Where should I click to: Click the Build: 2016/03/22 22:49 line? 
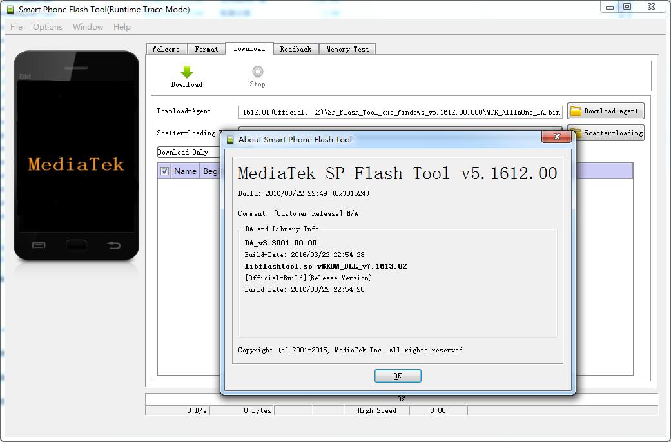coord(304,193)
